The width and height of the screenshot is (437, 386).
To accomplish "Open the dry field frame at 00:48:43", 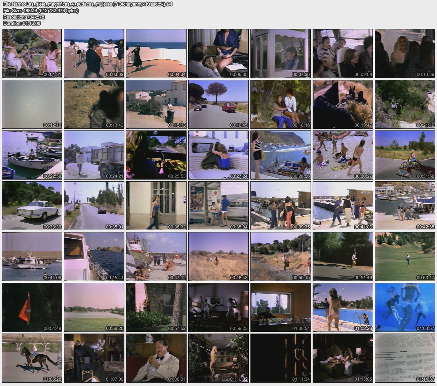I will tap(218, 257).
